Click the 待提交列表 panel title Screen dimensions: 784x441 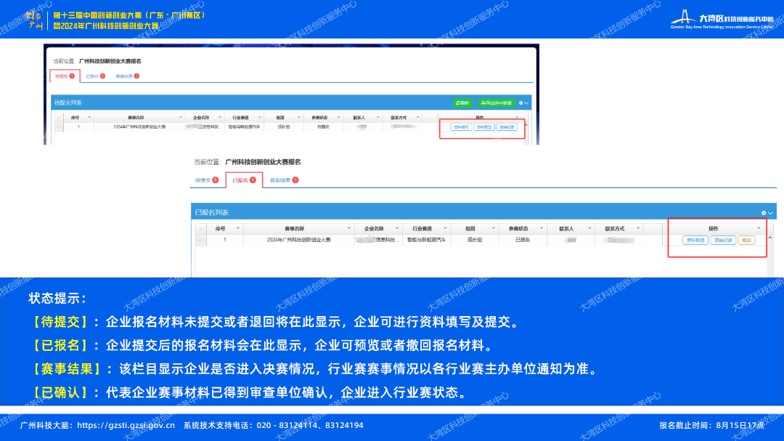click(68, 102)
